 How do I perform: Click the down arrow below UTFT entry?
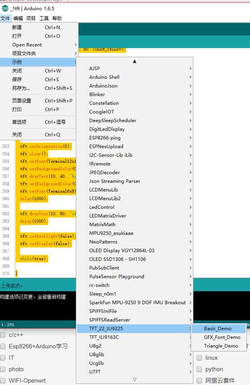click(135, 379)
